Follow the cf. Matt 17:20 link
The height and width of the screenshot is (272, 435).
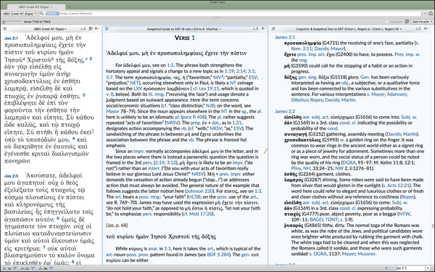pos(198,214)
